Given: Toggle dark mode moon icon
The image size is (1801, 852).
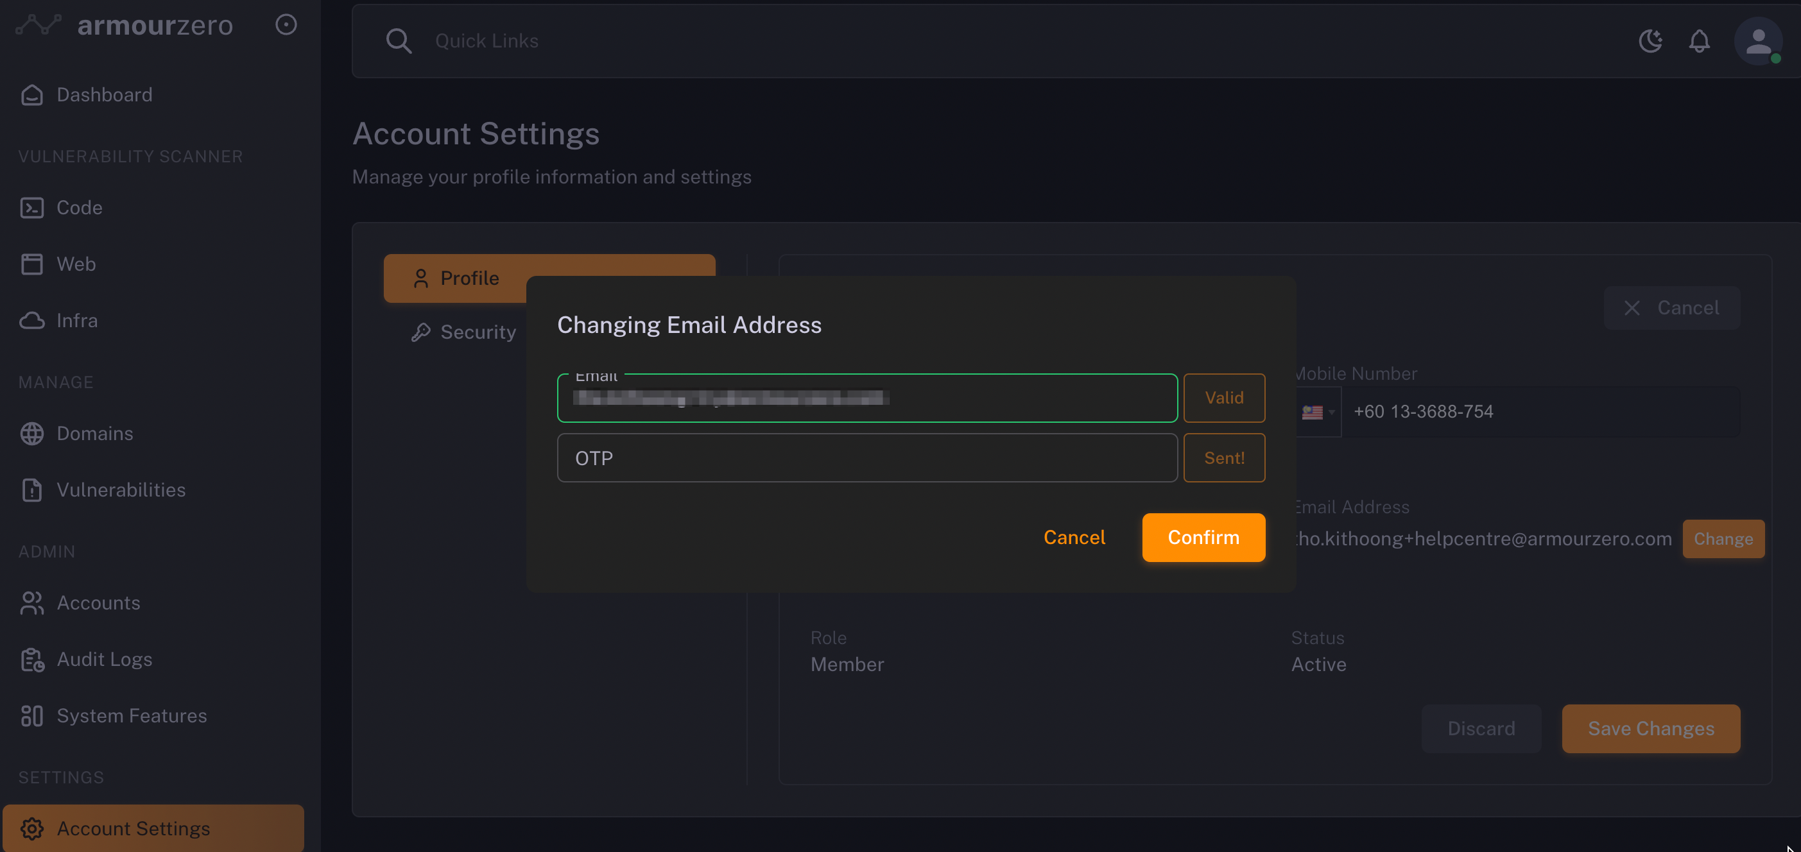Looking at the screenshot, I should point(1651,40).
